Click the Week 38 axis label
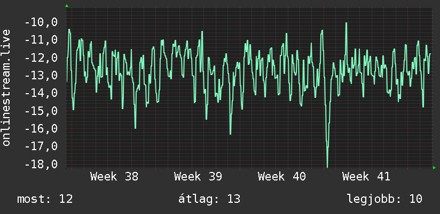This screenshot has width=440, height=214. click(x=114, y=177)
